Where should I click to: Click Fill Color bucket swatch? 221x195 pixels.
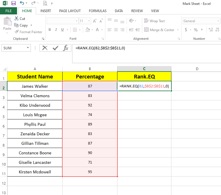coord(87,30)
